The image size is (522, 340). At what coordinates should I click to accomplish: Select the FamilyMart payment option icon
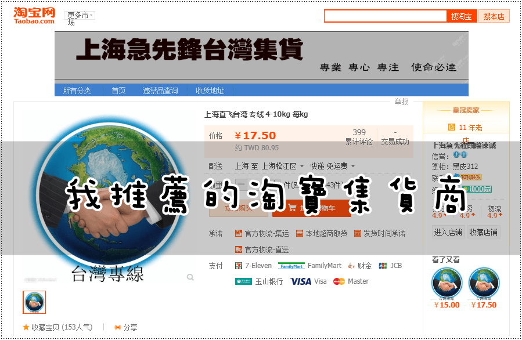point(290,265)
